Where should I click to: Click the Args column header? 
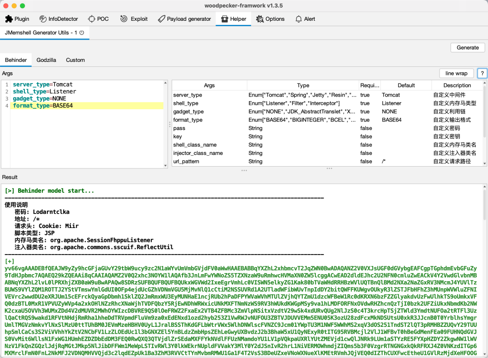pyautogui.click(x=210, y=85)
